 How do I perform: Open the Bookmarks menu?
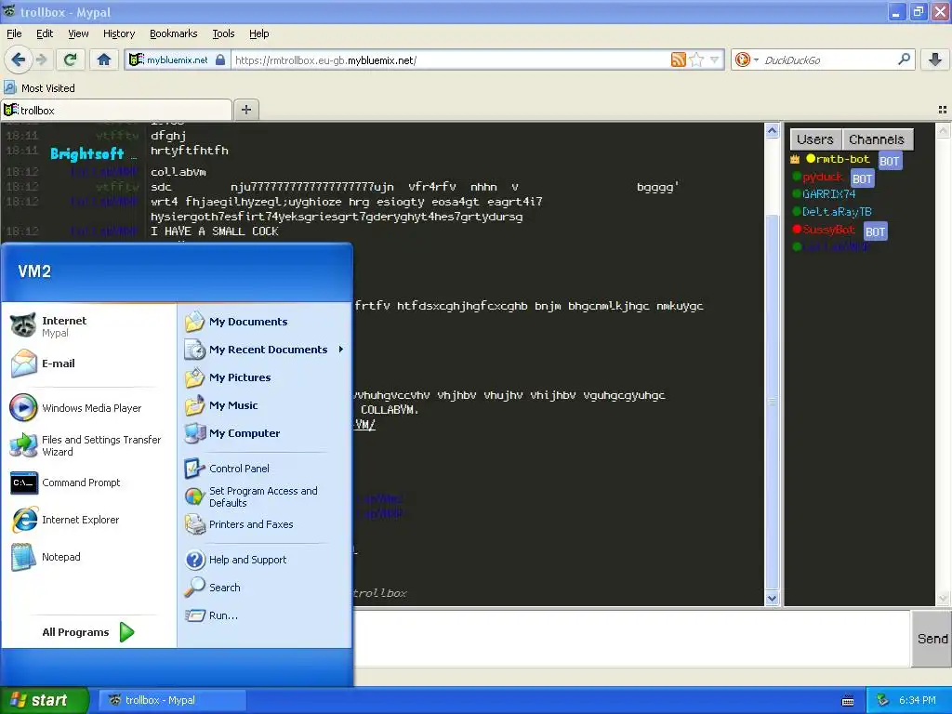pos(173,33)
